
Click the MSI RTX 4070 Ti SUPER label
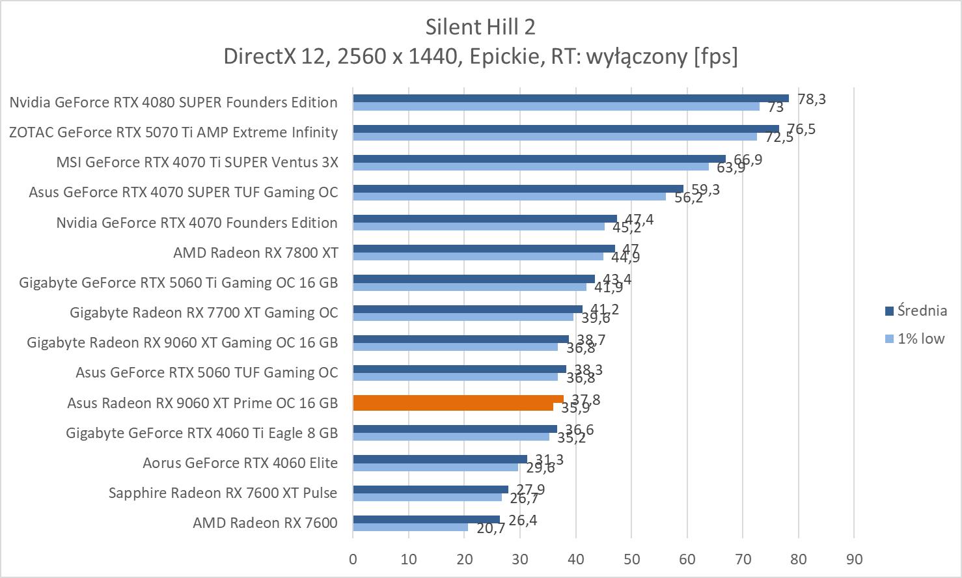pos(197,162)
